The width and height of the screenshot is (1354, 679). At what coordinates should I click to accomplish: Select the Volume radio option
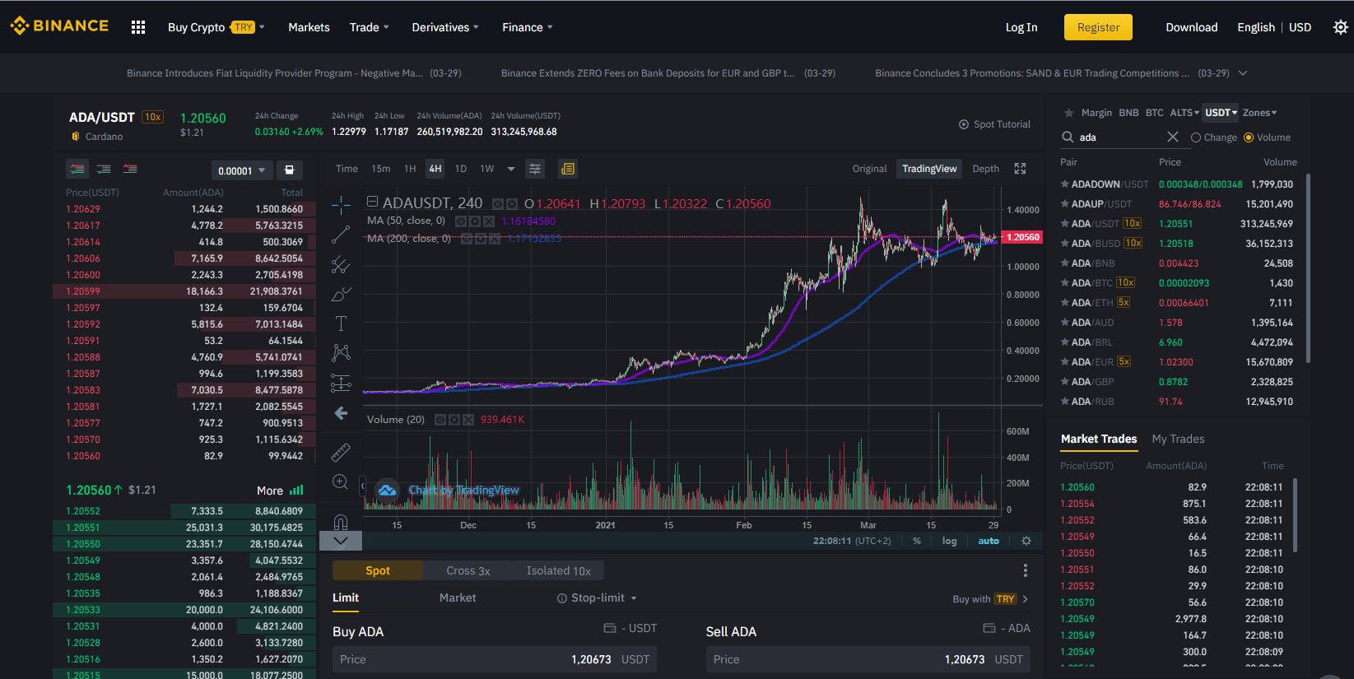[x=1267, y=137]
